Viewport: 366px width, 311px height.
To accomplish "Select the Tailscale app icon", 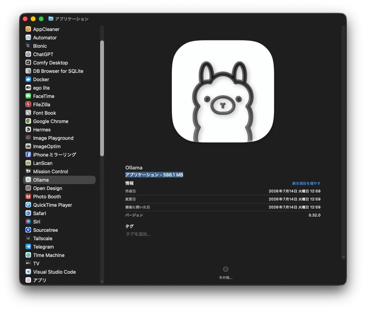I will [x=28, y=238].
